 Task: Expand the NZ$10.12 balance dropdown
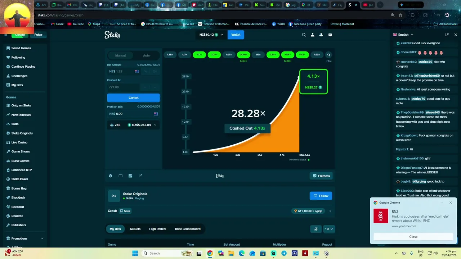click(x=211, y=35)
